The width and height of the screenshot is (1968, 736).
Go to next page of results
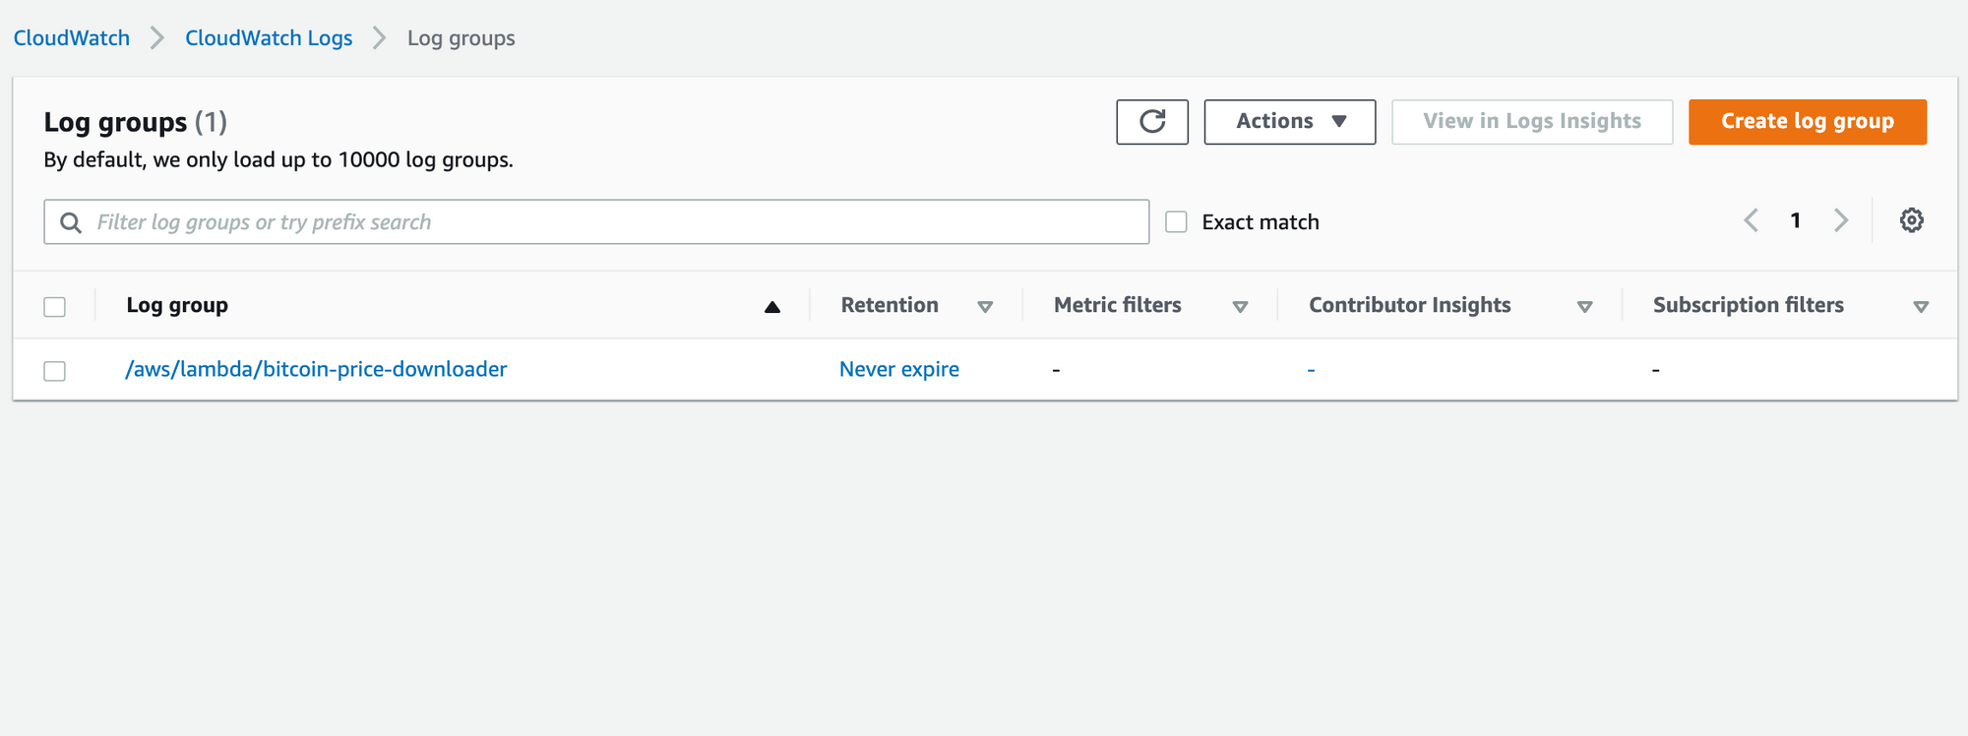(1841, 220)
